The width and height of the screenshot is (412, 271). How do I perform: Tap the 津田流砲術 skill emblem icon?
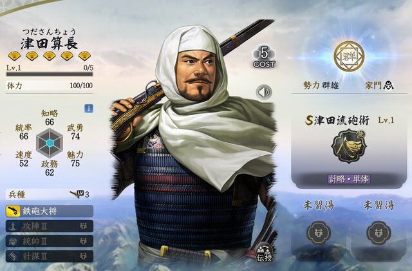[349, 146]
